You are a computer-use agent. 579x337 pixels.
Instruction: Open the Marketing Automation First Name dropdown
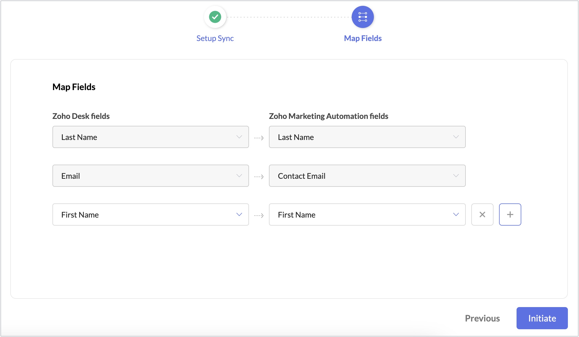[x=367, y=215]
